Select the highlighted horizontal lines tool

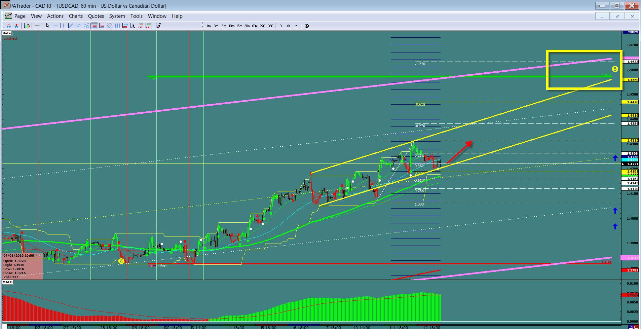click(x=95, y=26)
